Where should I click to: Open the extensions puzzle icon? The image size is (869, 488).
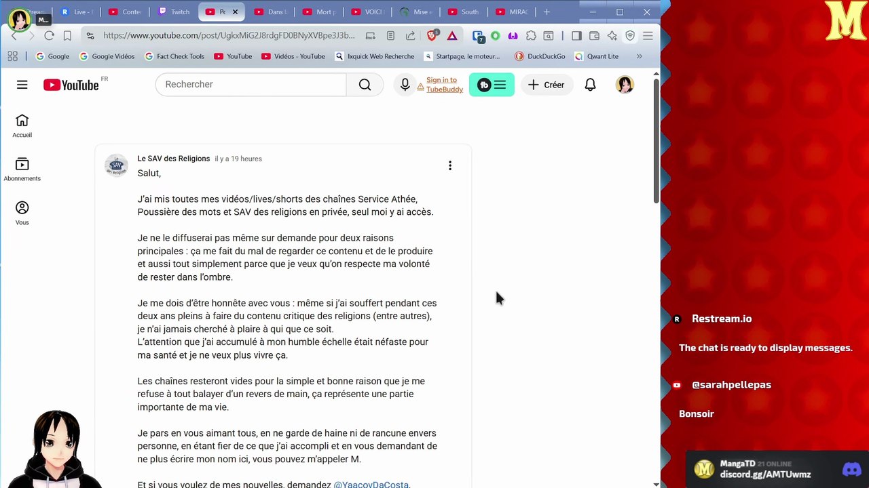(531, 36)
